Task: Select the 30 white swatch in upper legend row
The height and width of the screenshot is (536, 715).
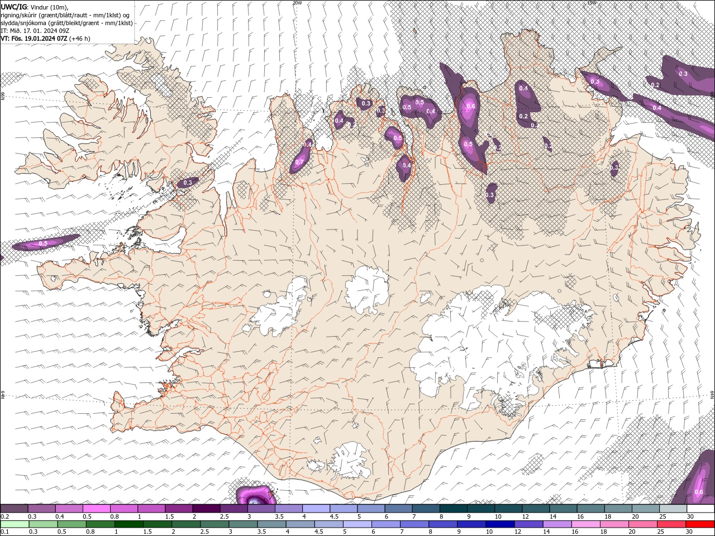Action: (x=700, y=509)
